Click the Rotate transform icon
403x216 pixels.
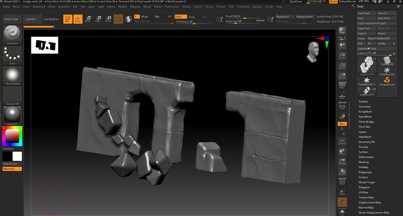(108, 19)
